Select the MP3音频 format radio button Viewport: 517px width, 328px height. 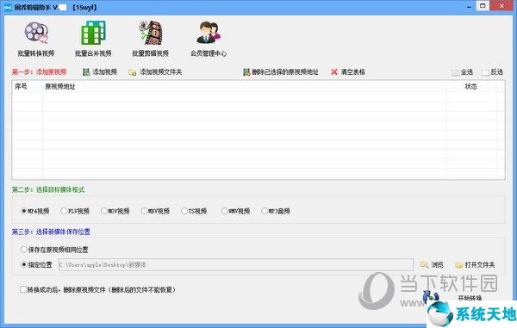click(x=276, y=211)
